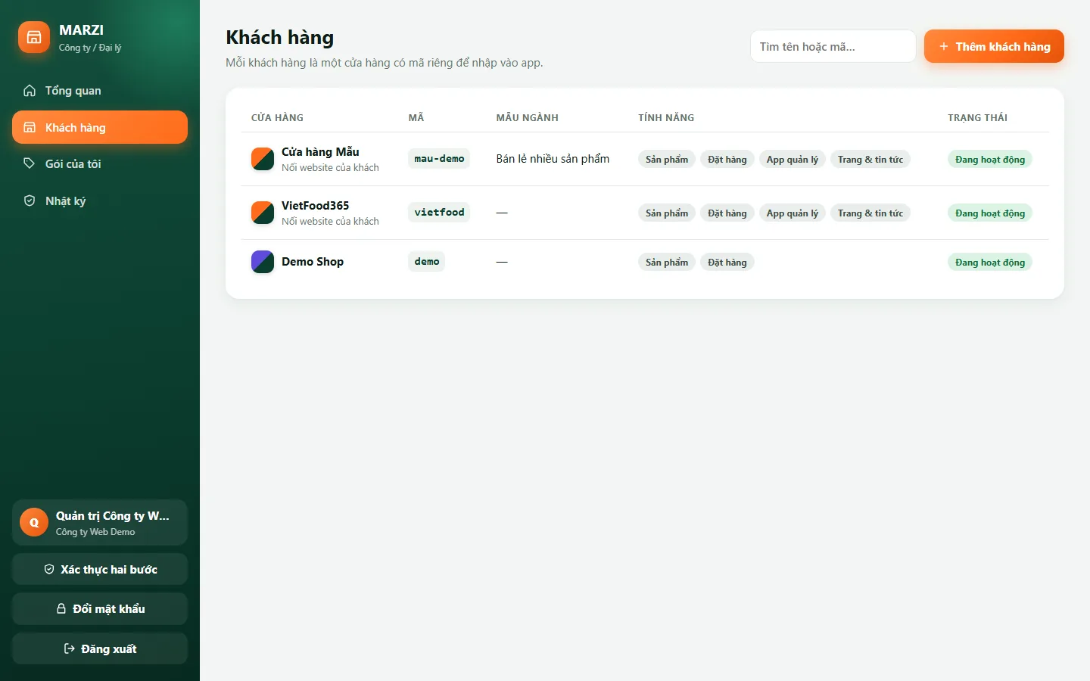This screenshot has height=681, width=1090.
Task: Click the TRẠNG THÁI column header
Action: (977, 117)
